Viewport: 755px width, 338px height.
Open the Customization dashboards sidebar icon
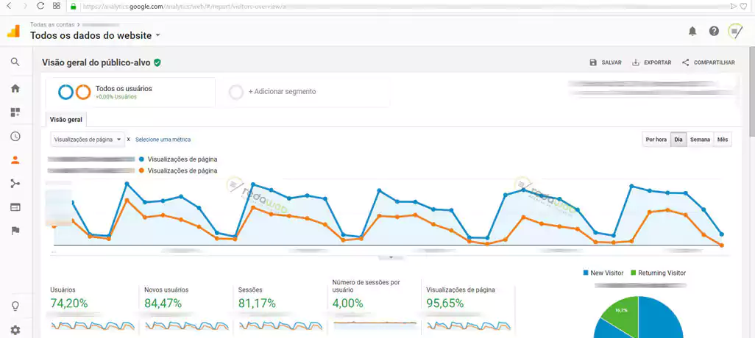click(x=15, y=112)
